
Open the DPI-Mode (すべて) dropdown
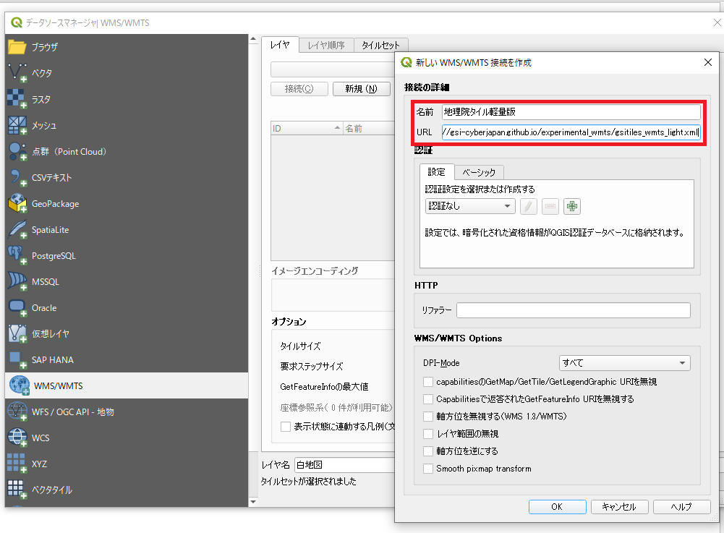click(x=624, y=363)
